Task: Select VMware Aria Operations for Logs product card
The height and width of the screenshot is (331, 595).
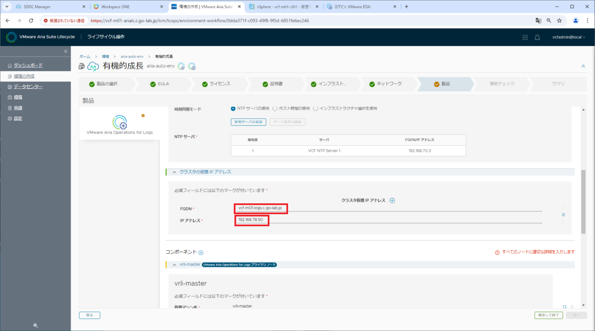Action: coord(119,124)
